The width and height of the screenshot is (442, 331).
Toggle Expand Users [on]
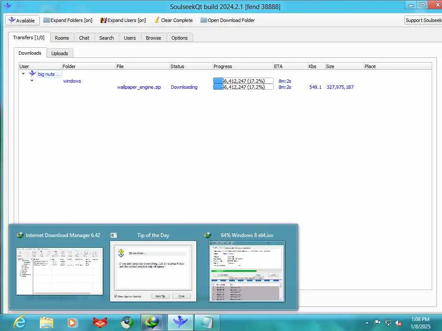123,20
